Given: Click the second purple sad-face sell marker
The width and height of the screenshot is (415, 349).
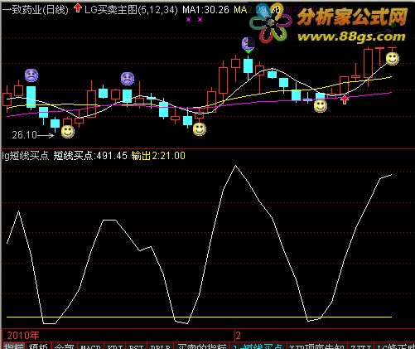Looking at the screenshot, I should [x=128, y=79].
